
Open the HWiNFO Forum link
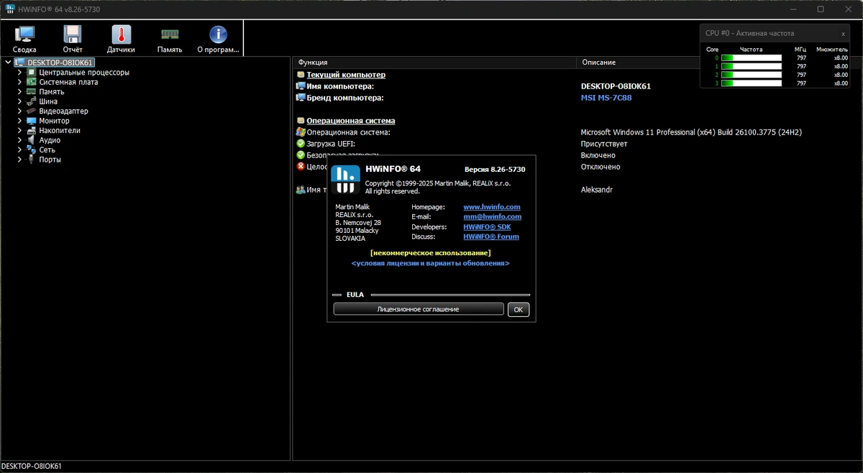[x=491, y=236]
